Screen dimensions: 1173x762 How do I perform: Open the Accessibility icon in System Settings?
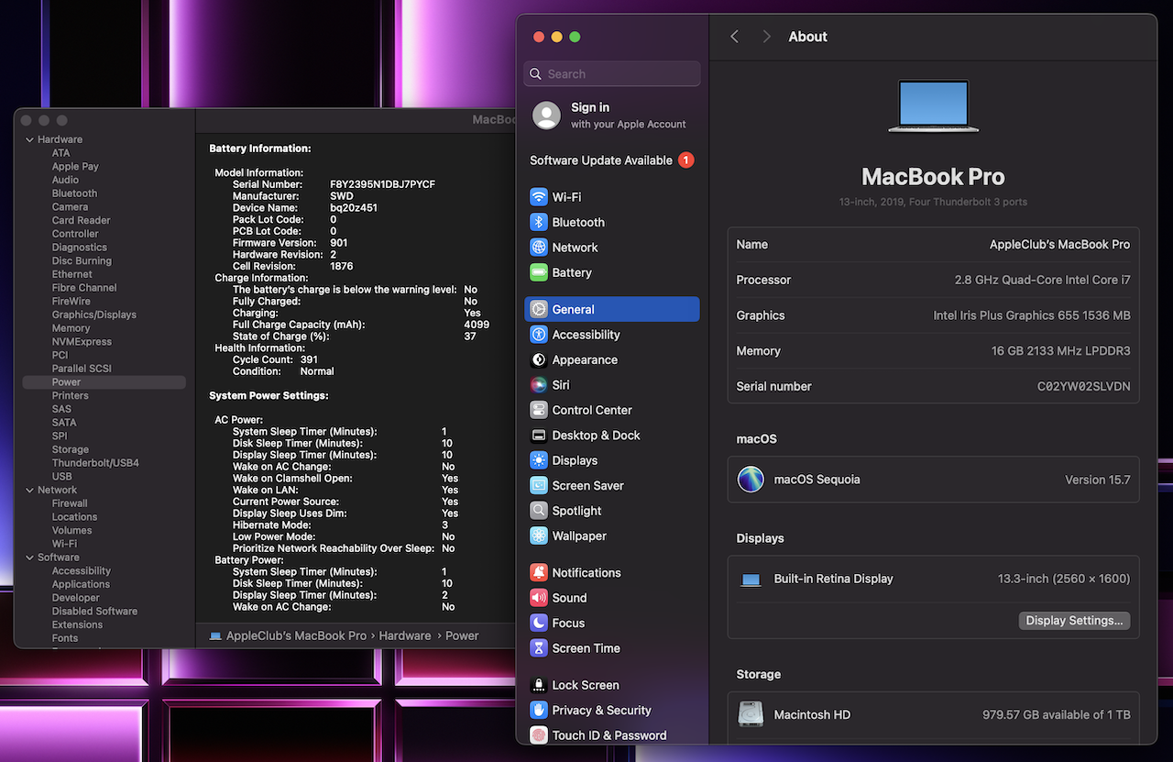point(539,335)
